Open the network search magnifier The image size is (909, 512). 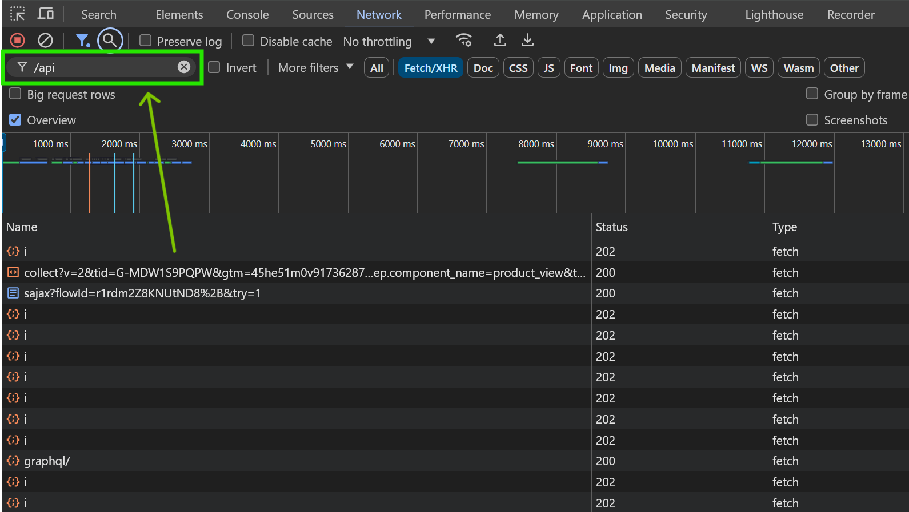(x=110, y=41)
